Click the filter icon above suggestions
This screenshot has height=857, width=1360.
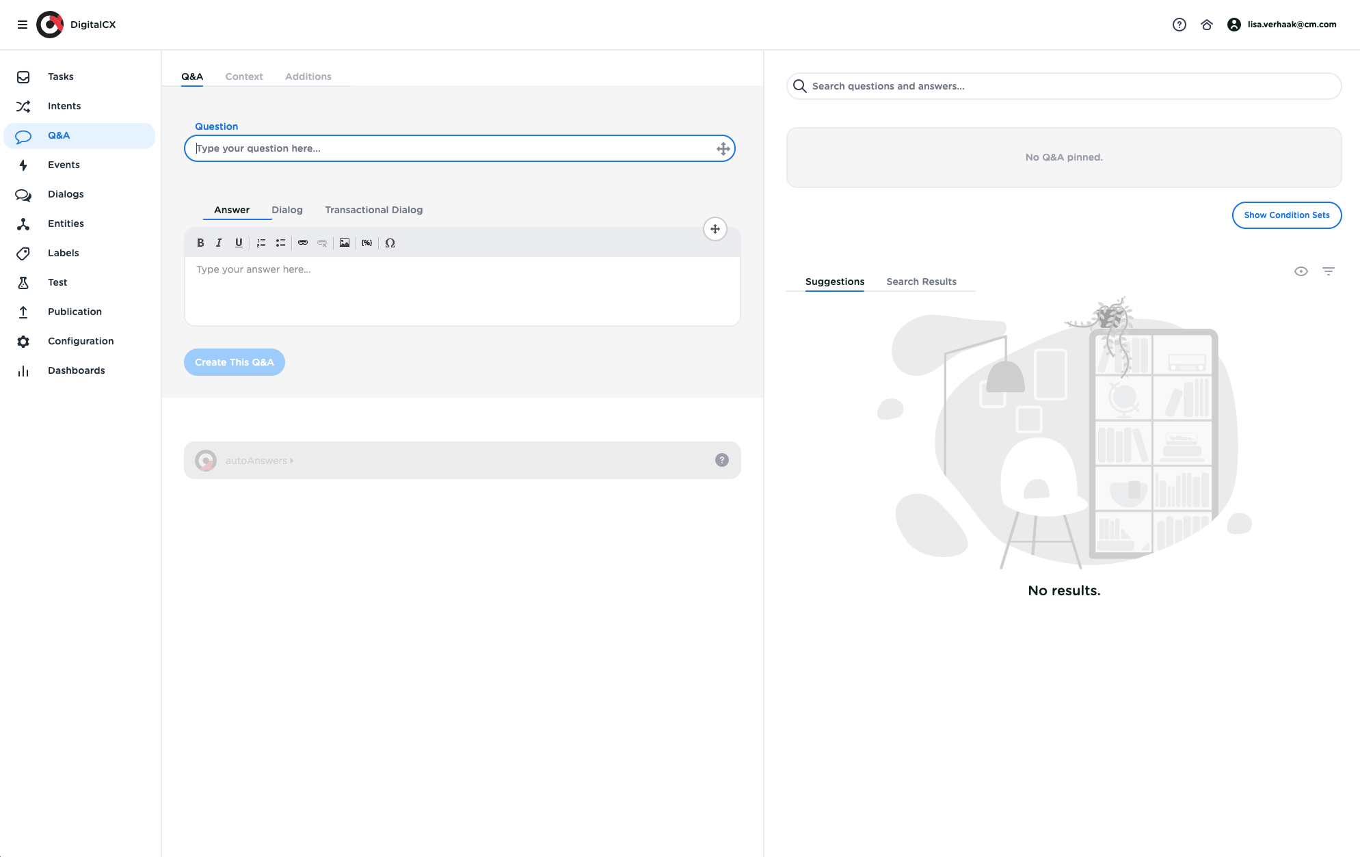click(1328, 271)
